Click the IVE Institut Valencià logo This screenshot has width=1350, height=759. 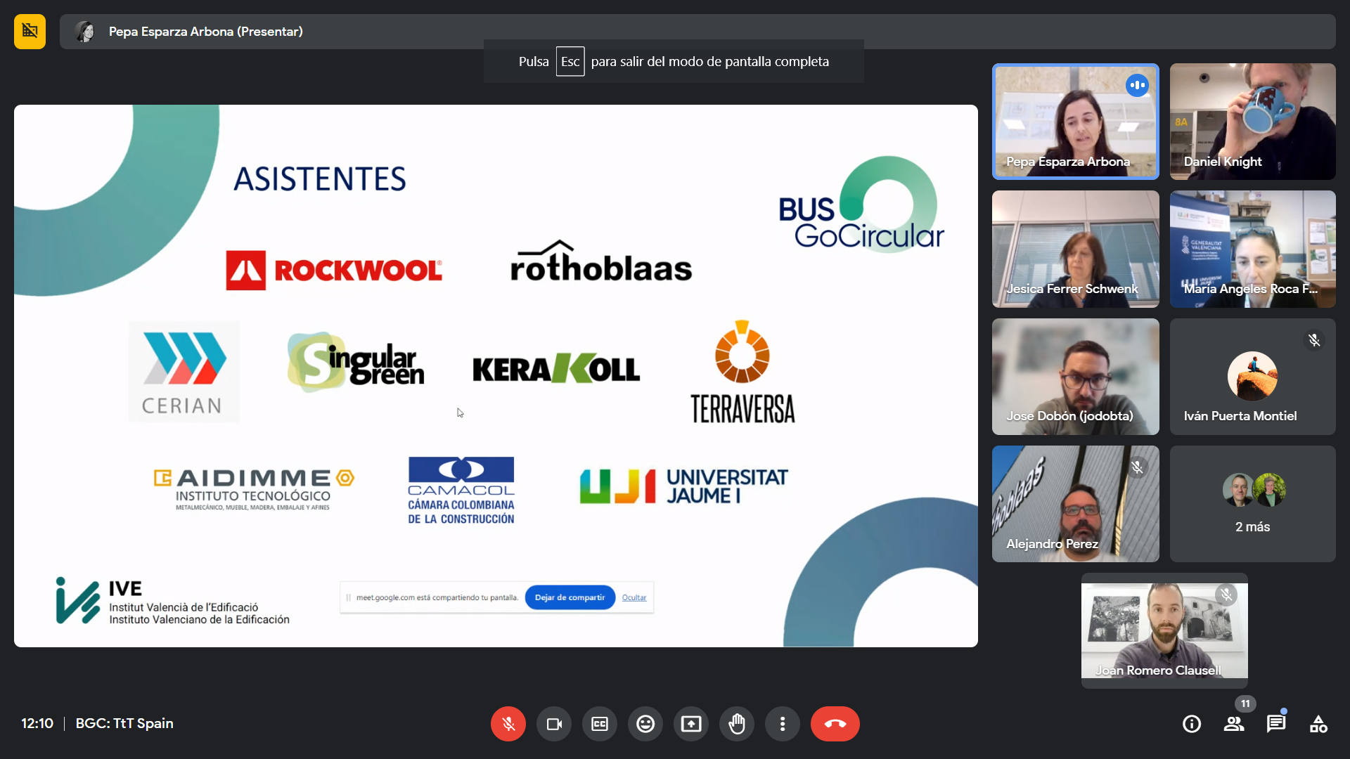[x=173, y=601]
